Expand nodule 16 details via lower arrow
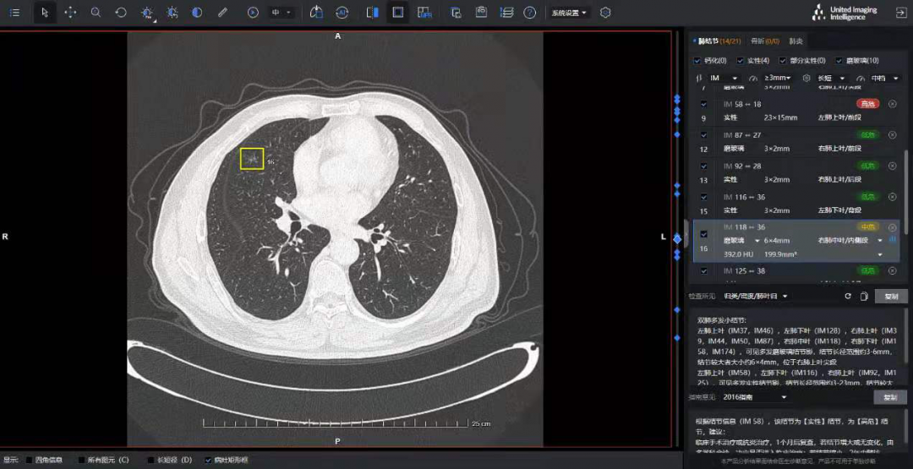 coord(880,255)
